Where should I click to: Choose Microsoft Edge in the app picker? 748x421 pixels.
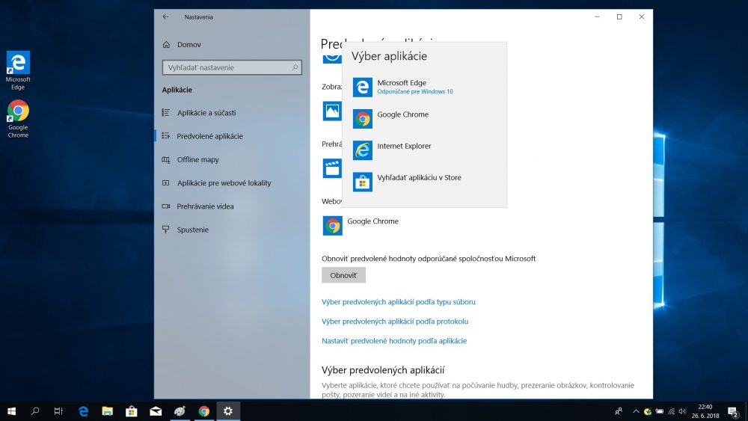point(424,87)
